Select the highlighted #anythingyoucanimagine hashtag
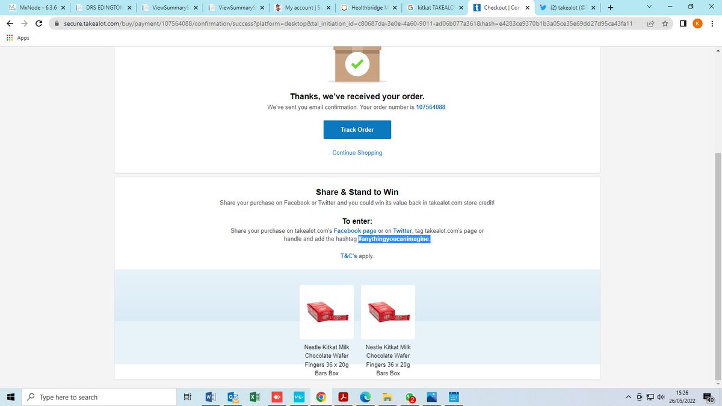This screenshot has height=406, width=722. (x=394, y=239)
